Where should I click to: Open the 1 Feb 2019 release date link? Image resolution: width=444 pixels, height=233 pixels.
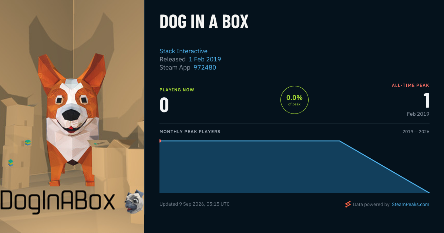[x=205, y=59]
